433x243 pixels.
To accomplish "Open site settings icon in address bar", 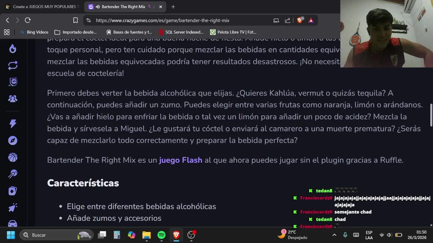I will pos(89,20).
